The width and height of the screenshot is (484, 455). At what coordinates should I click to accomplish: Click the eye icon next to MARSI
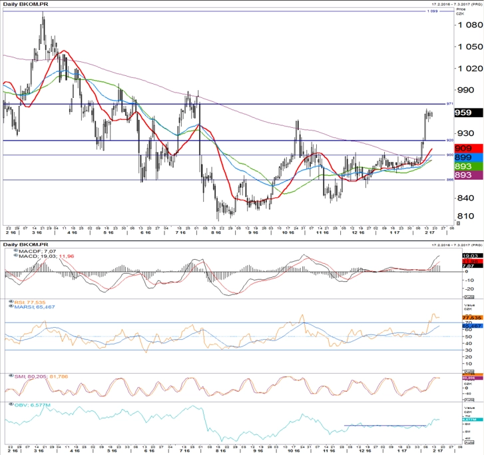[11, 306]
